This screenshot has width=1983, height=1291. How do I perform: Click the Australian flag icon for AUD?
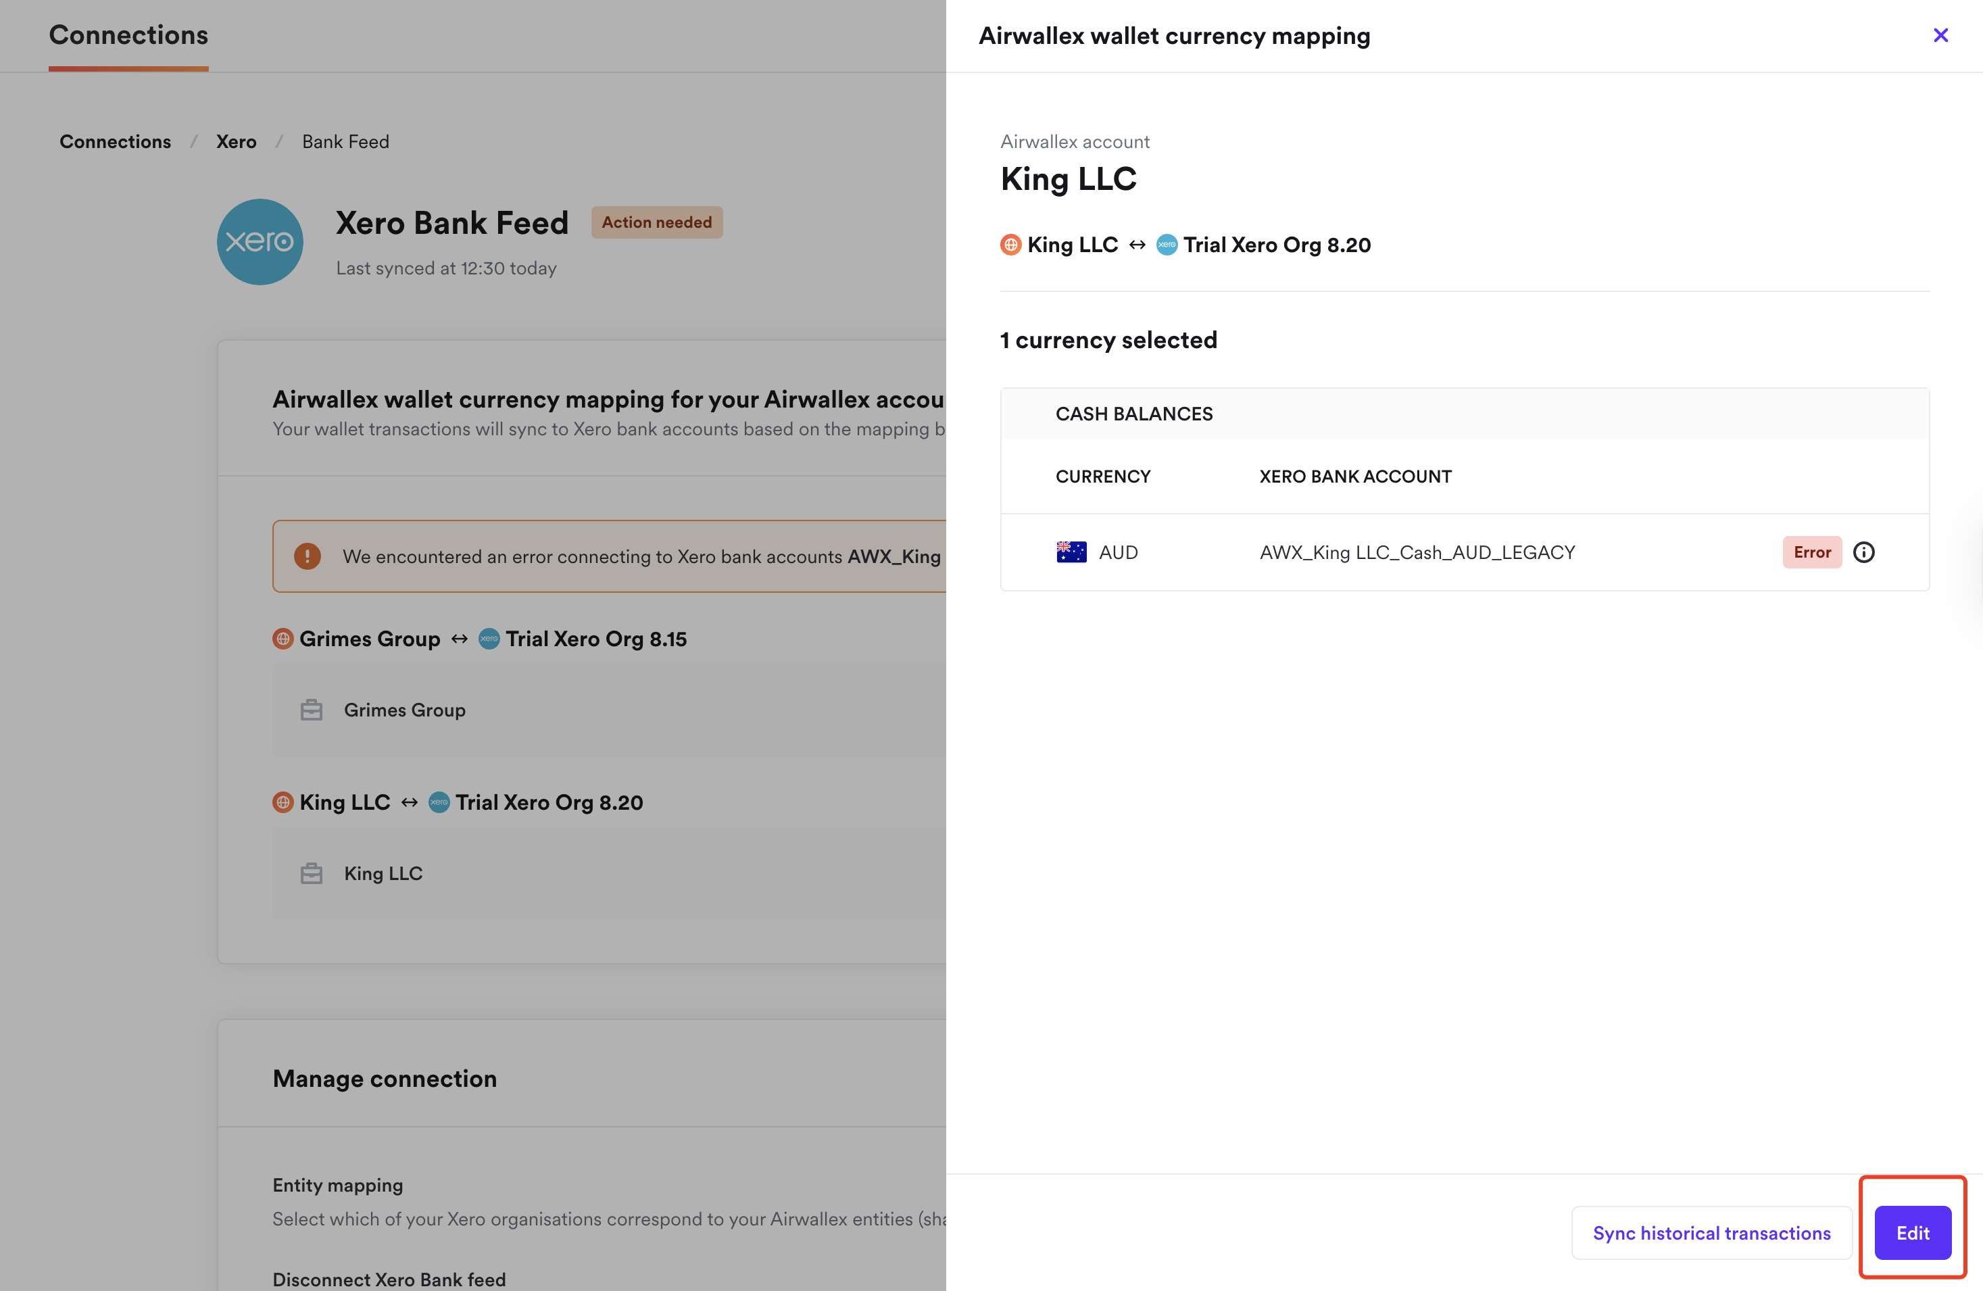coord(1071,553)
